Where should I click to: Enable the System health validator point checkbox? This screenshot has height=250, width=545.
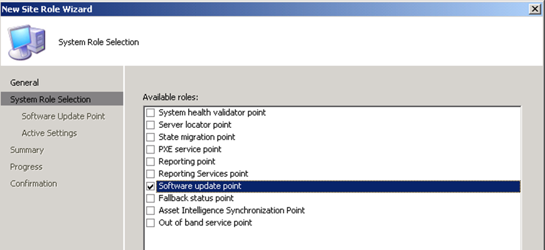point(150,113)
